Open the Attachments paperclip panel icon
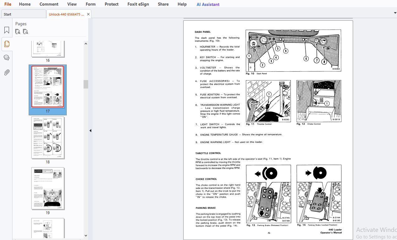Image resolution: width=397 pixels, height=240 pixels. pyautogui.click(x=7, y=72)
